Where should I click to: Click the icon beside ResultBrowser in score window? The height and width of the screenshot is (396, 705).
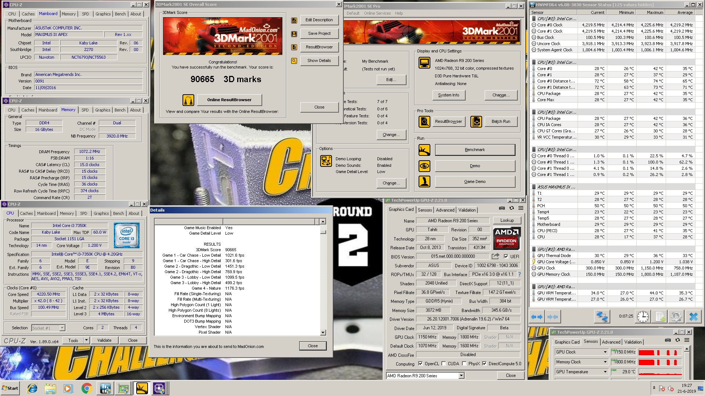(294, 47)
